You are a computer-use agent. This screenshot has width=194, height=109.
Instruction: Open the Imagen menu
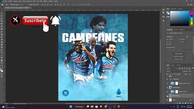tap(15, 1)
